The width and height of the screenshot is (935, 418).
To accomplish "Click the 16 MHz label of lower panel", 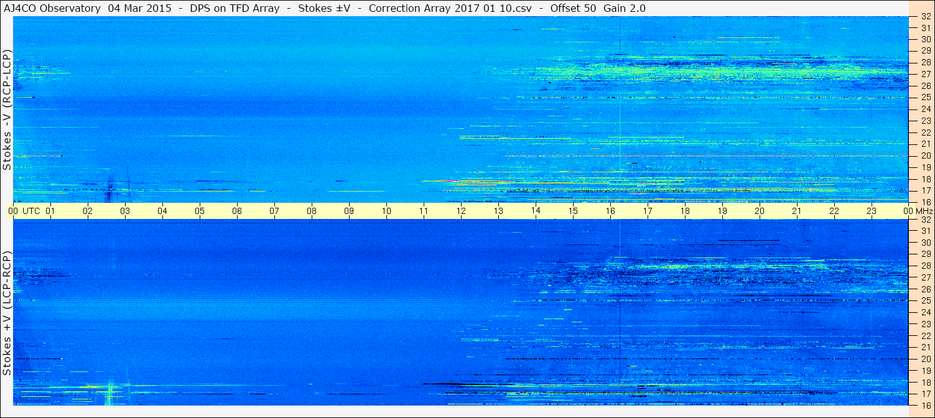I will point(925,405).
